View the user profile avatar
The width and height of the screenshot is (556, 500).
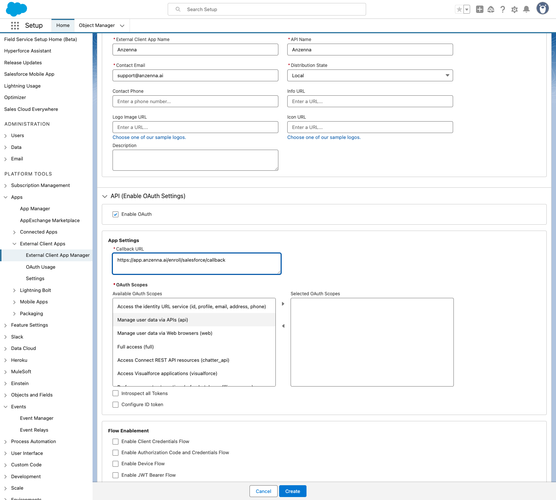click(542, 8)
